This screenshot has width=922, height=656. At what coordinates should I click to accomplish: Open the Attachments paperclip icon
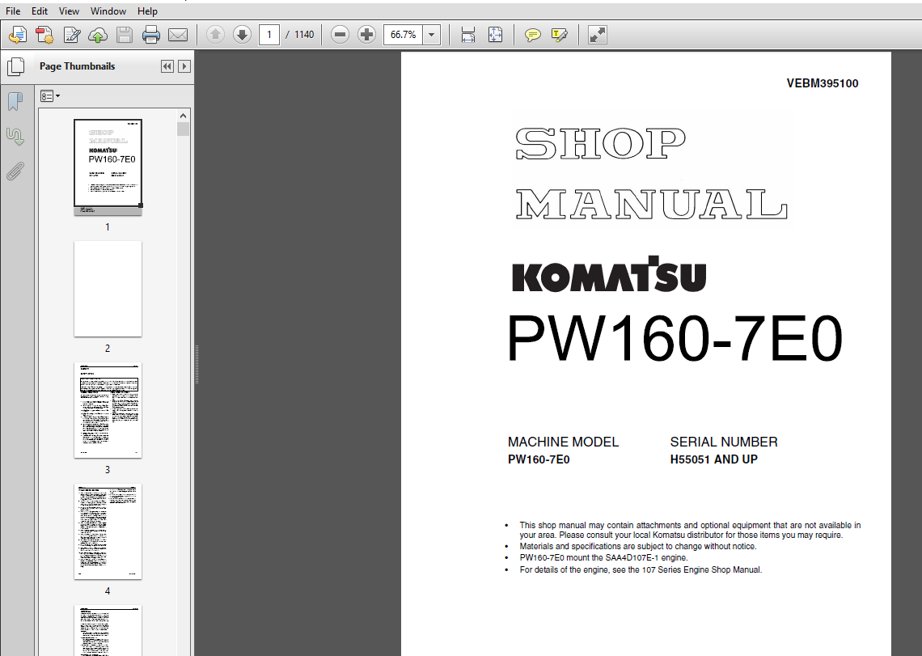tap(15, 171)
